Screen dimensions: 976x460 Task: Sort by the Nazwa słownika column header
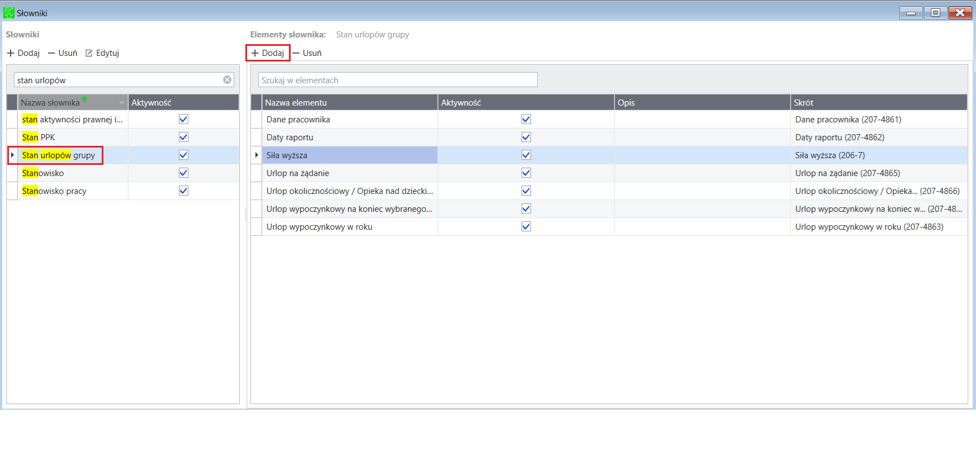[73, 102]
